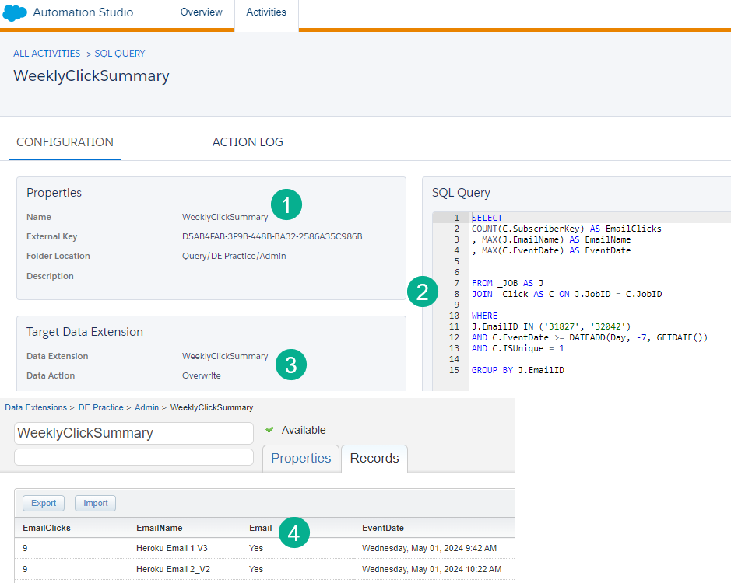Screen dimensions: 731x583
Task: Open the data extension Properties tab
Action: click(300, 459)
